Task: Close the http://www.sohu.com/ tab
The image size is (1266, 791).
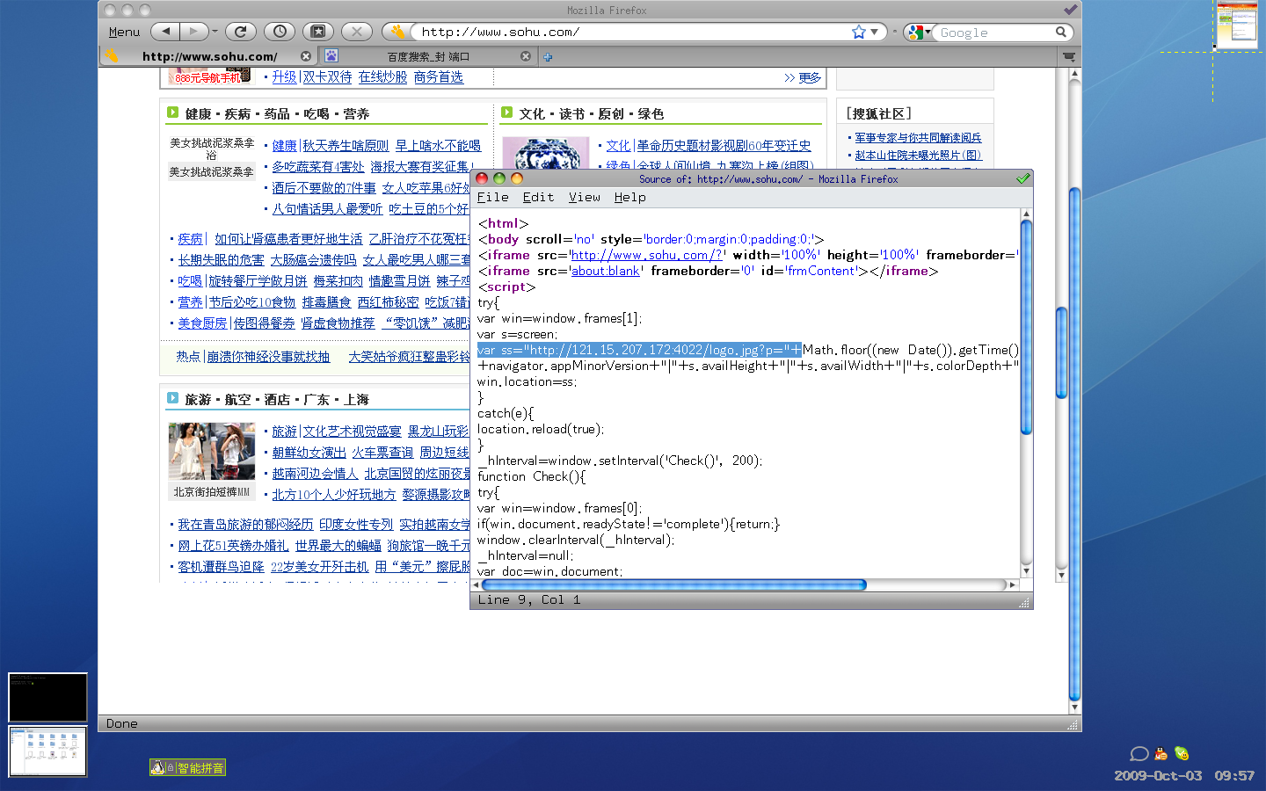Action: click(306, 56)
